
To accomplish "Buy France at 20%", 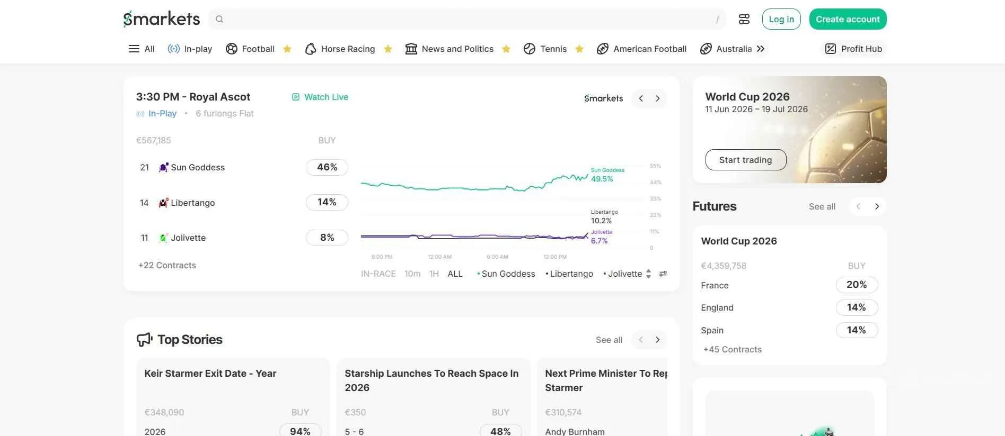I will click(x=857, y=285).
